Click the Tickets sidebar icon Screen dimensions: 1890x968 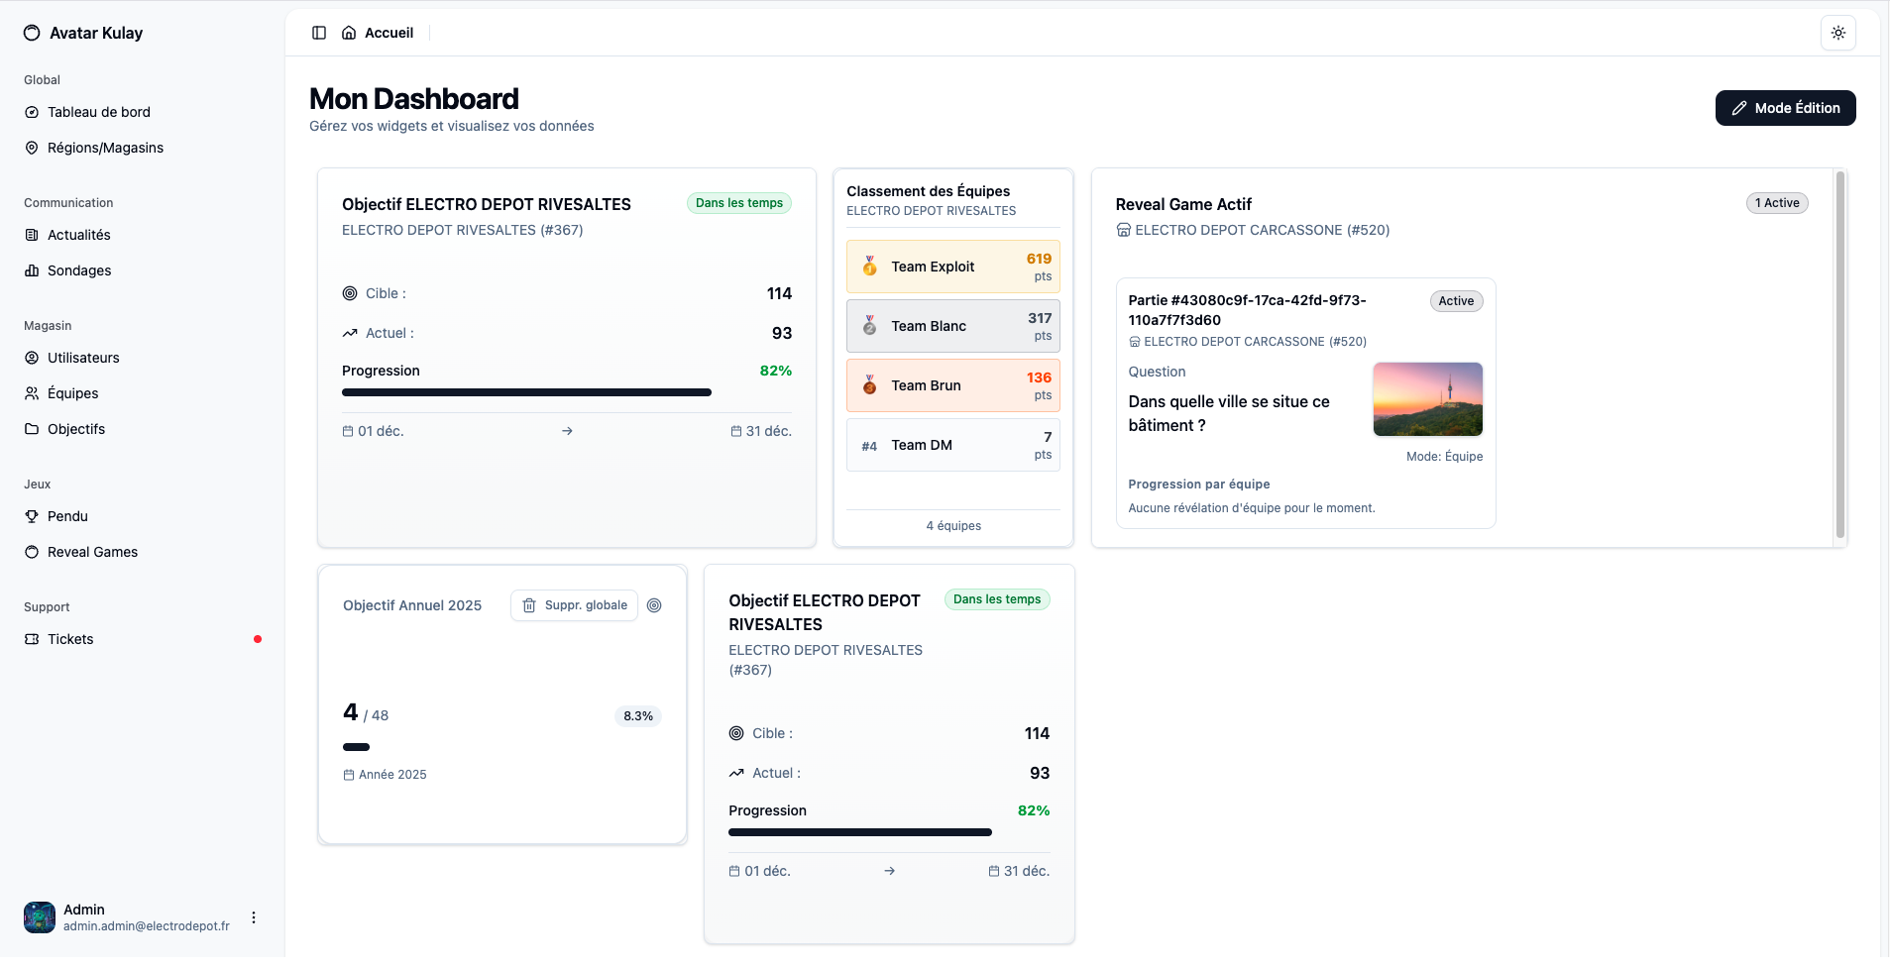click(x=32, y=639)
